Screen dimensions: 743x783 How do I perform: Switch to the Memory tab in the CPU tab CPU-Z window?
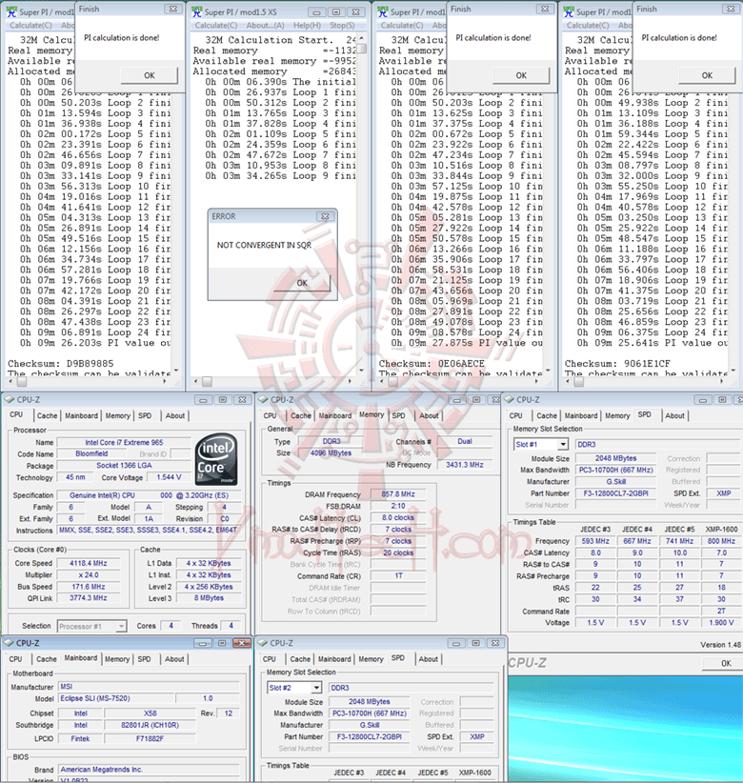117,415
